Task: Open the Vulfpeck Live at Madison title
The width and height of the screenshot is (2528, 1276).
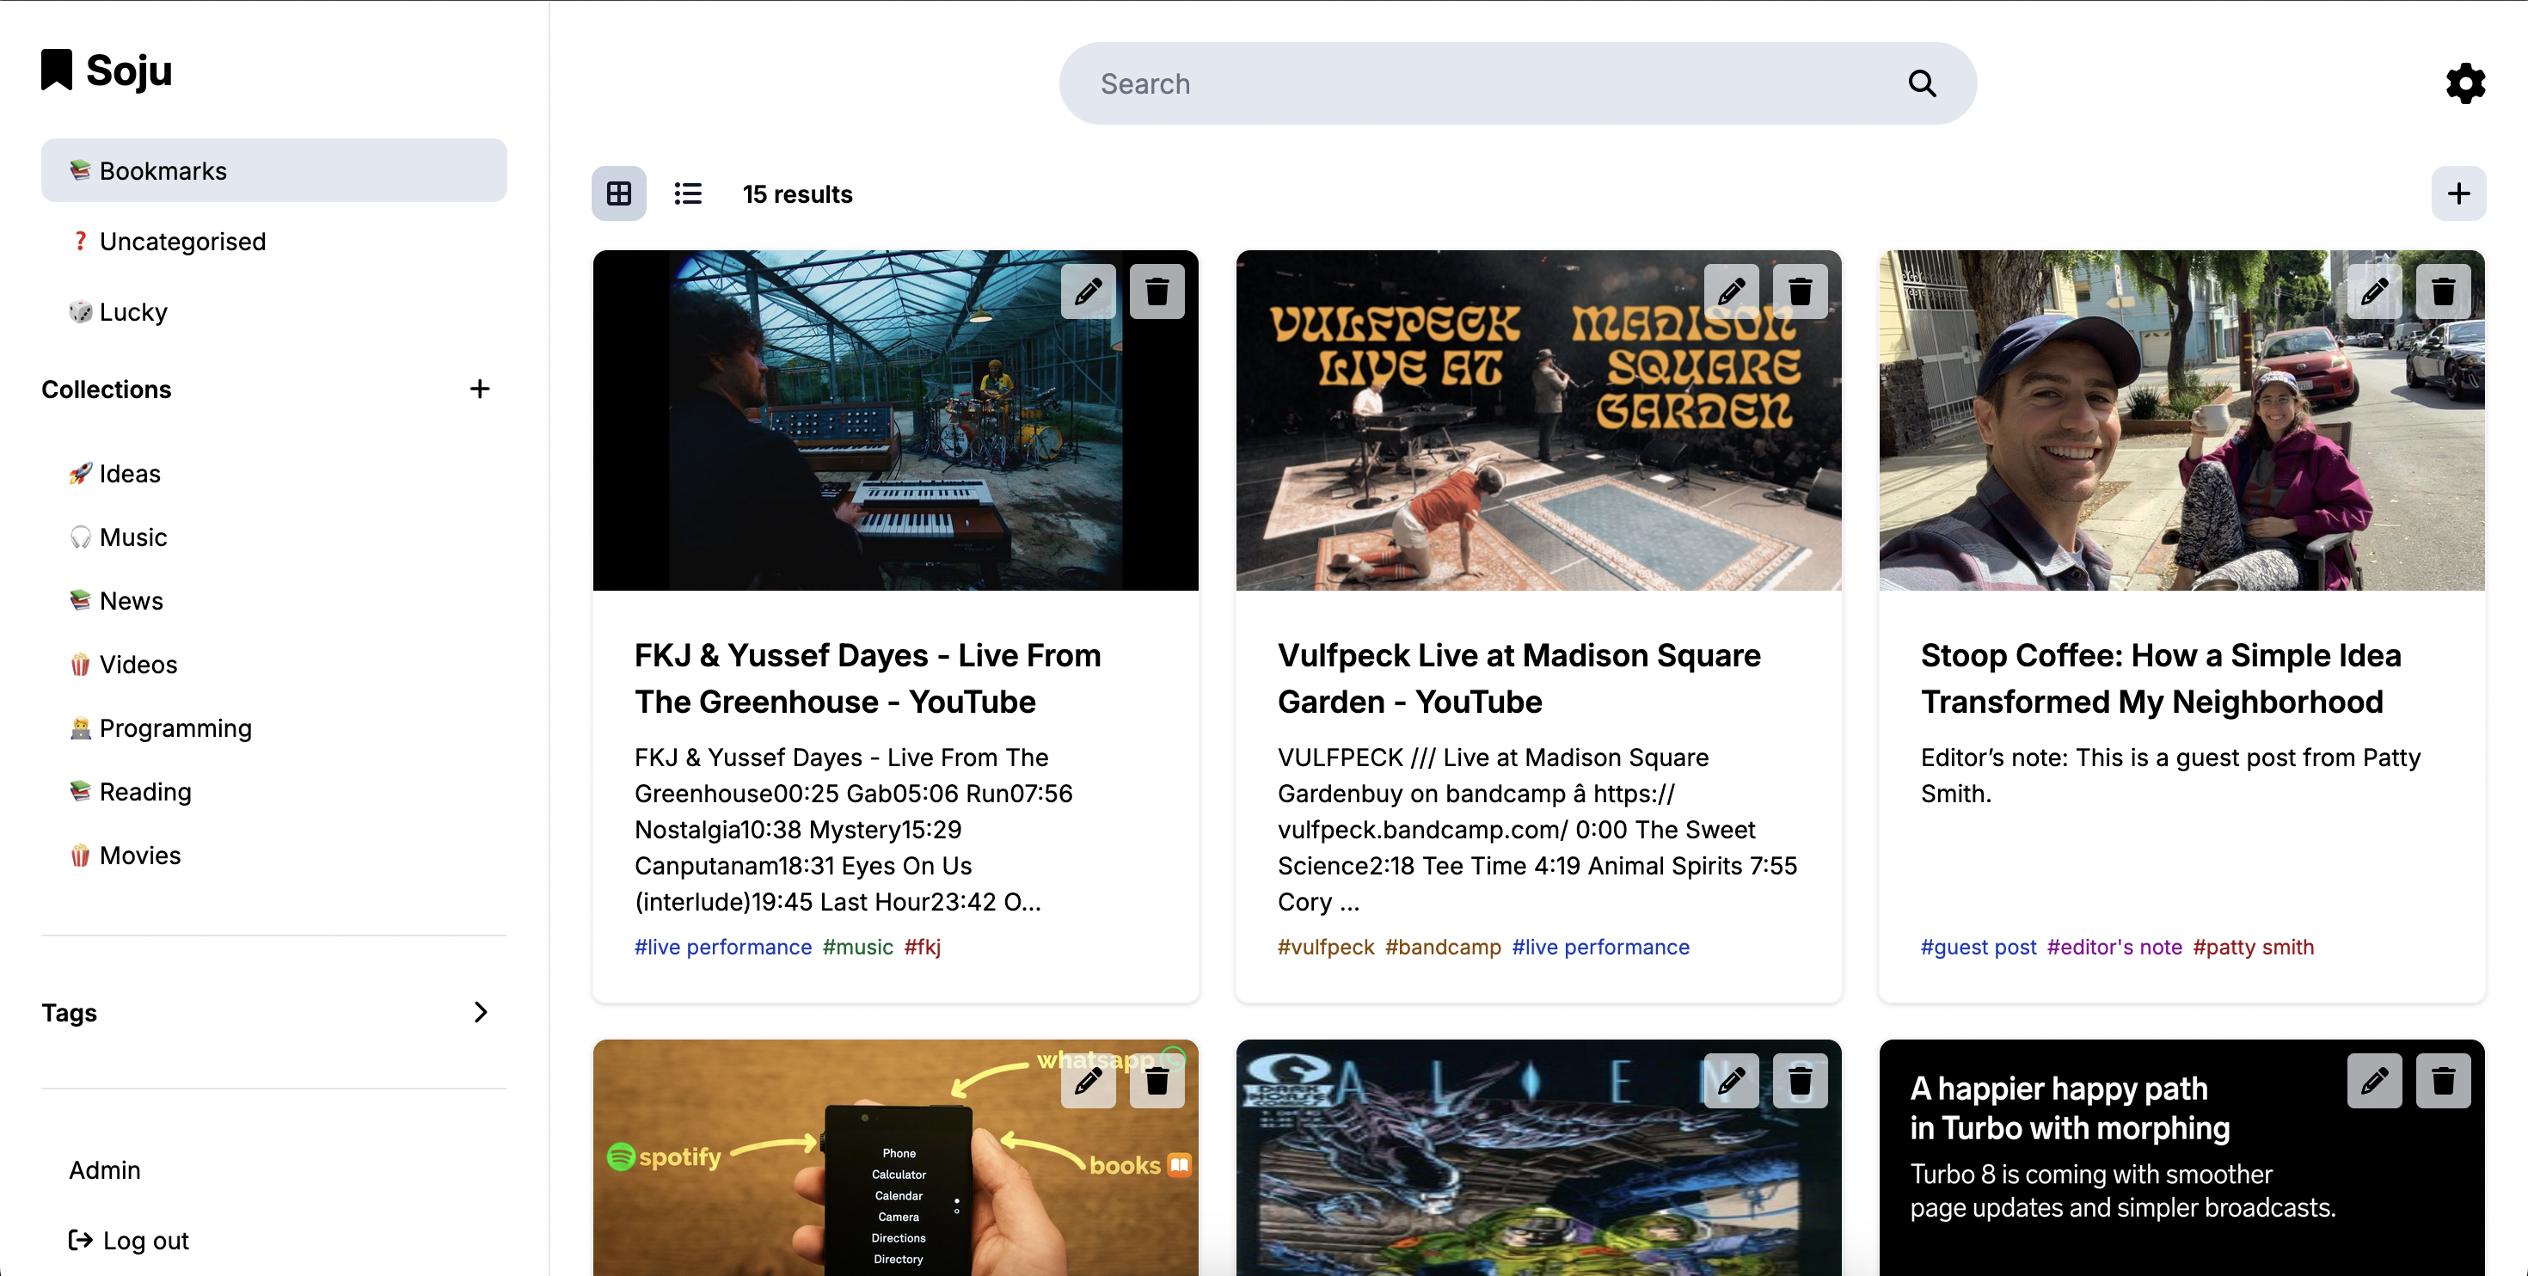Action: [1519, 678]
